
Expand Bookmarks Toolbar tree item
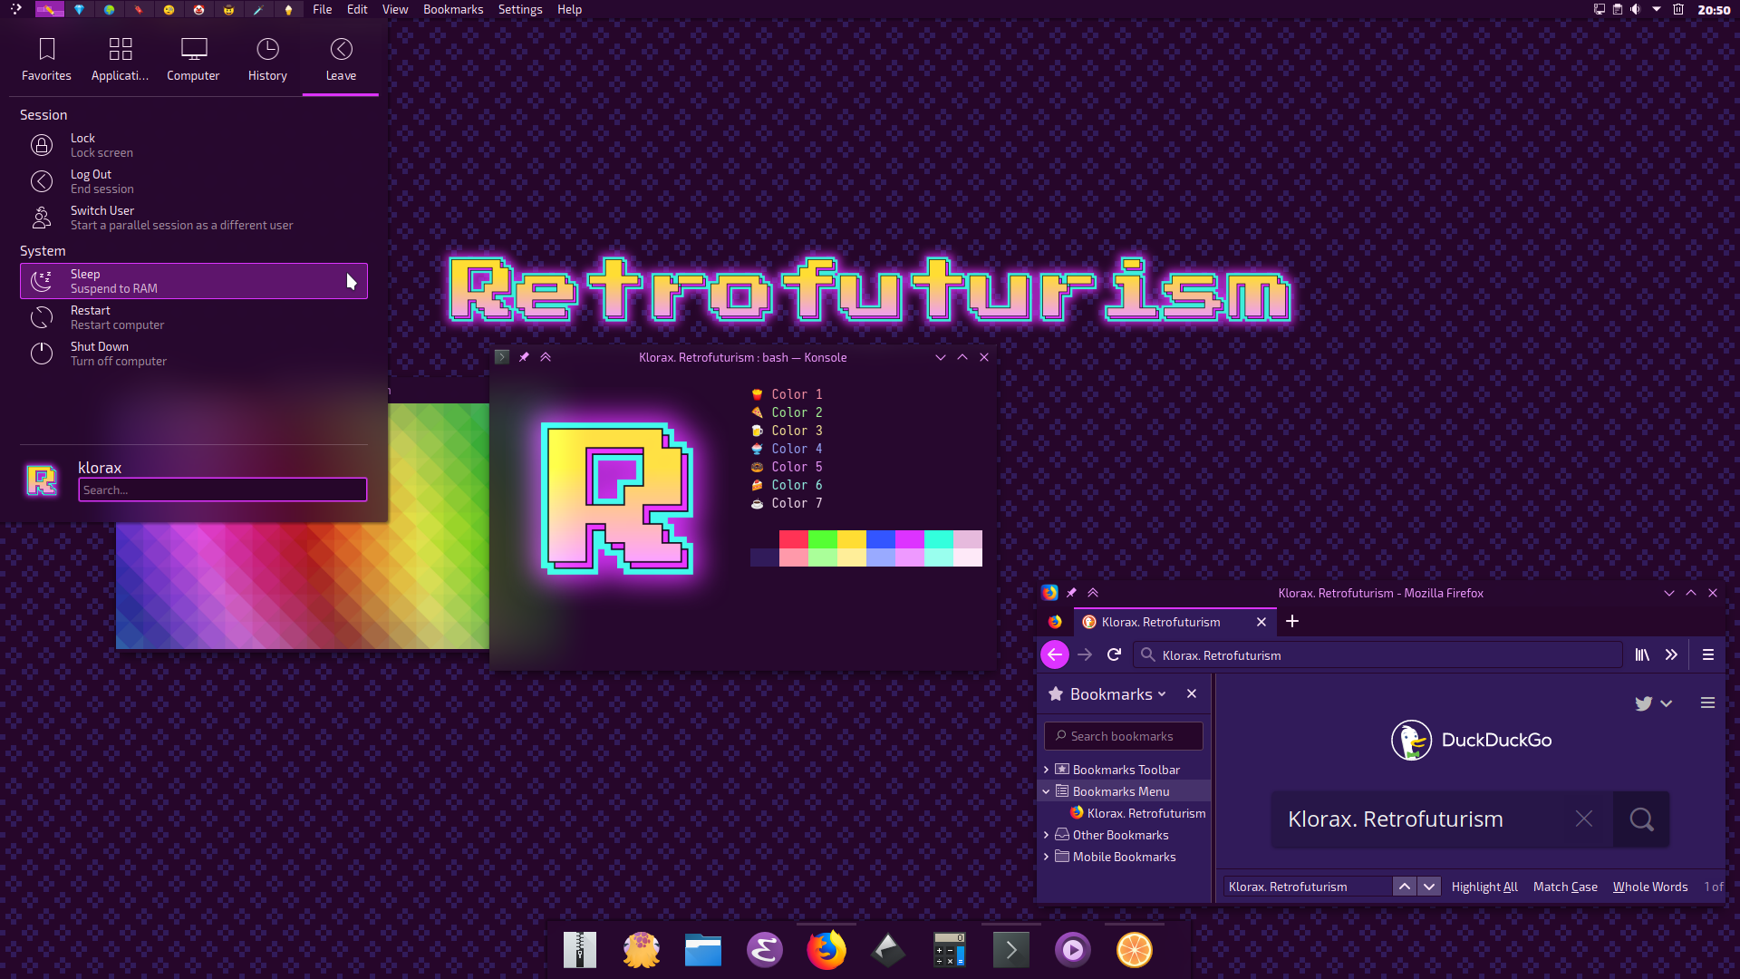[x=1046, y=769]
